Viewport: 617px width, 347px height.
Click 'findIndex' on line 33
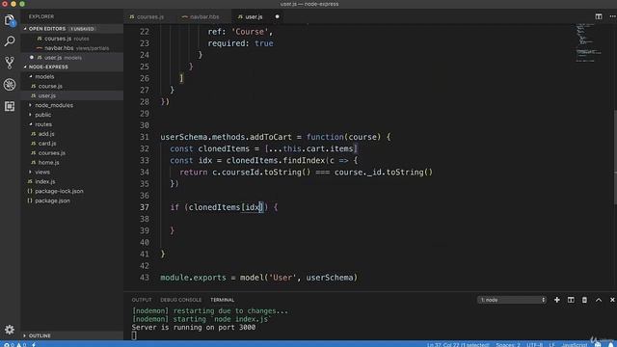point(304,161)
